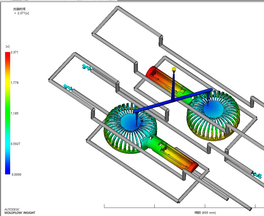Click the legend value 0.5927
Viewport: 264px width, 216px height.
click(x=15, y=144)
